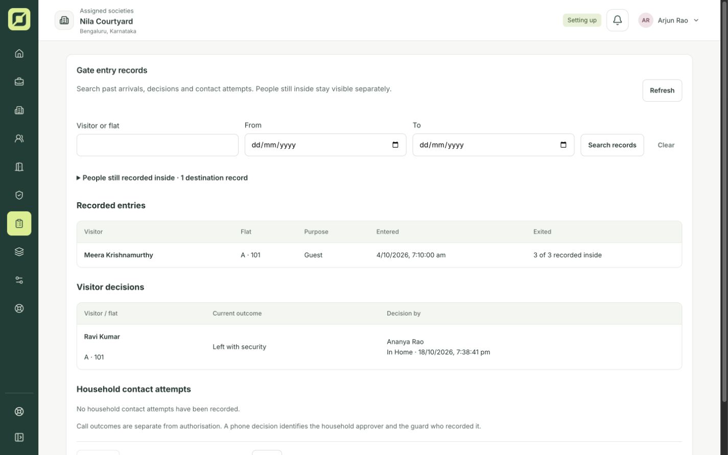Open notifications bell
This screenshot has width=728, height=455.
(617, 20)
